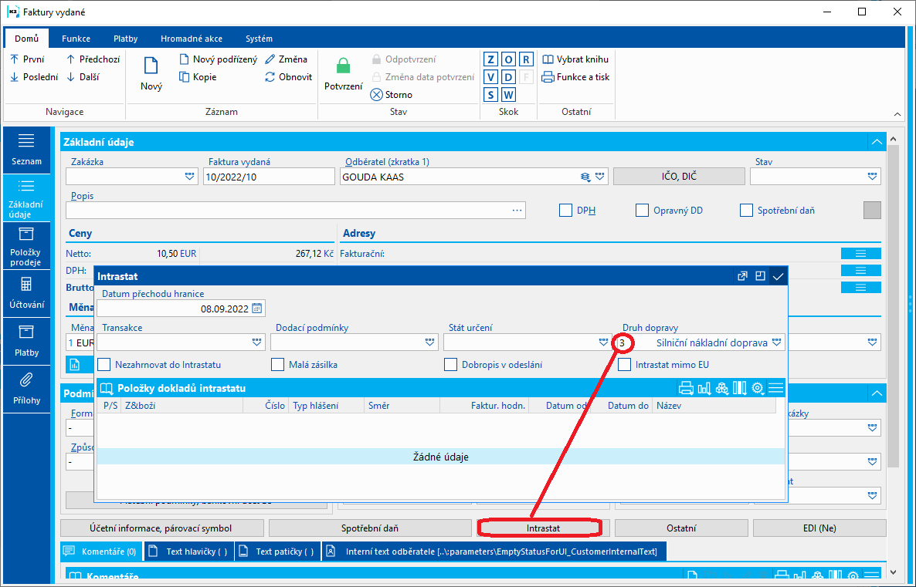916x587 pixels.
Task: Jump using the D skok button
Action: pos(509,77)
